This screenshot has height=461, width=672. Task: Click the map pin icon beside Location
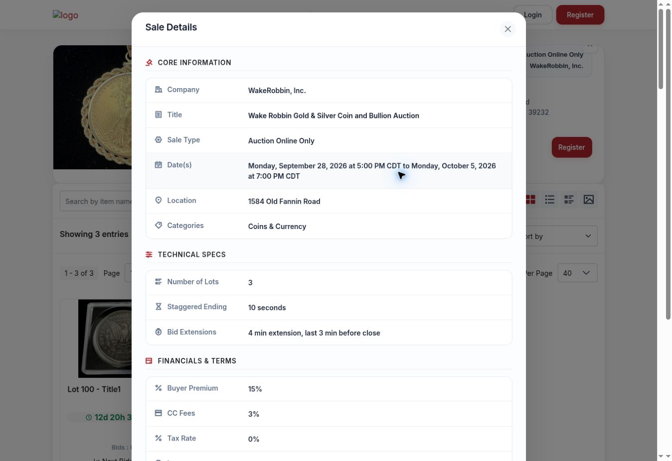[x=159, y=200]
